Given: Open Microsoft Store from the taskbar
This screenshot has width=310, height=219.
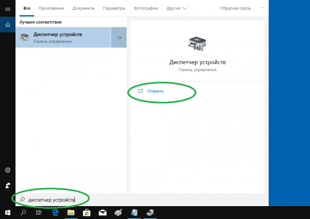Looking at the screenshot, I should coord(87,212).
